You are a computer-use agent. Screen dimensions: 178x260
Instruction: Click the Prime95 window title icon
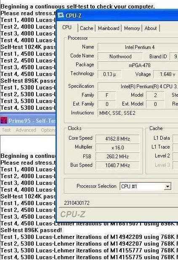pyautogui.click(x=4, y=120)
